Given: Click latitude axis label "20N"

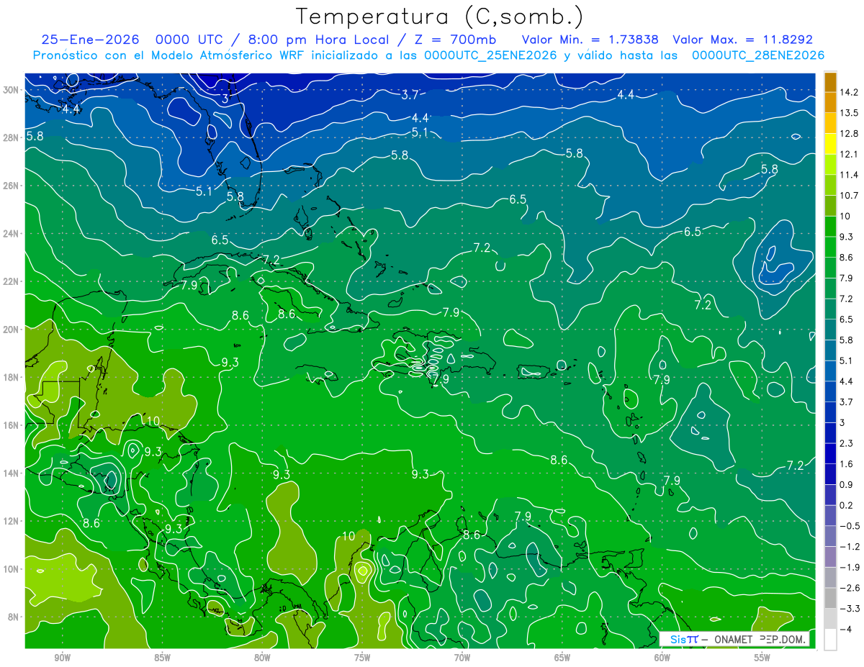Looking at the screenshot, I should [12, 329].
